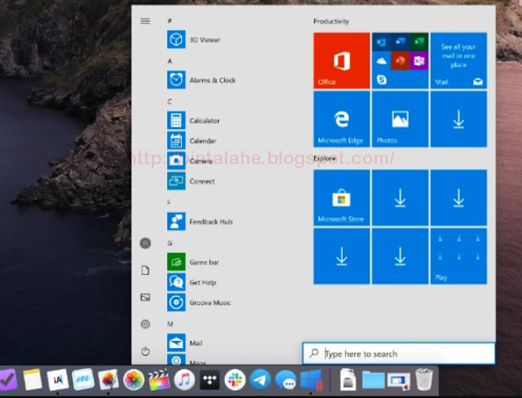Open the Office apps tile folder
This screenshot has width=522, height=398.
(x=400, y=60)
